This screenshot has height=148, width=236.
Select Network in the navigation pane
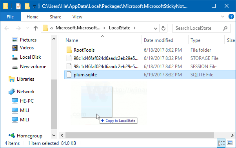25,92
